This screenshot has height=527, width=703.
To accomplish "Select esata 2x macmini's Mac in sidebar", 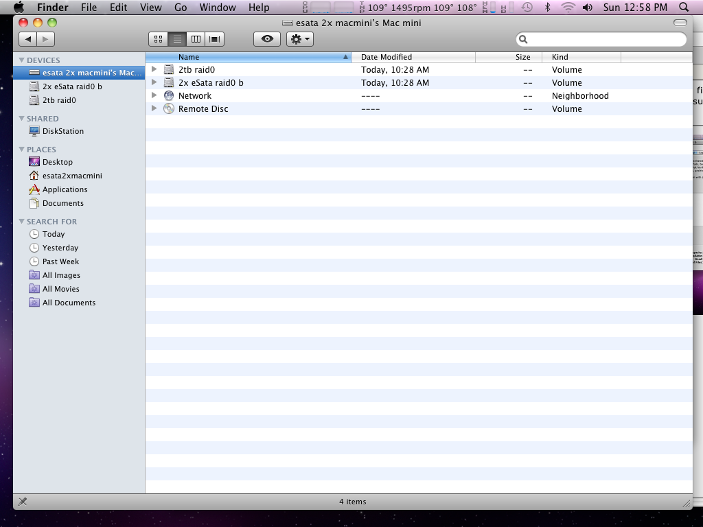I will [x=79, y=73].
